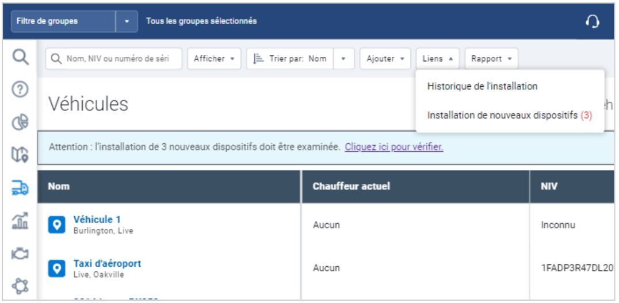Focus the Nom, NIV search field
Image resolution: width=619 pixels, height=303 pixels.
click(116, 57)
